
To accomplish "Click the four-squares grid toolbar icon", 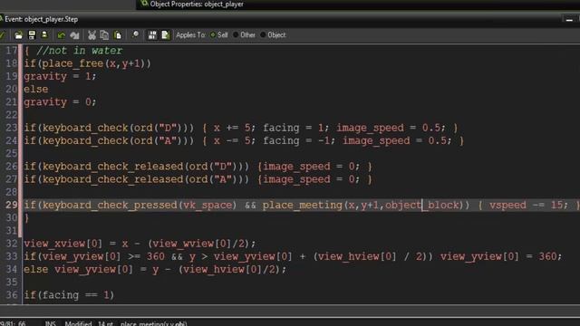I will click(152, 35).
